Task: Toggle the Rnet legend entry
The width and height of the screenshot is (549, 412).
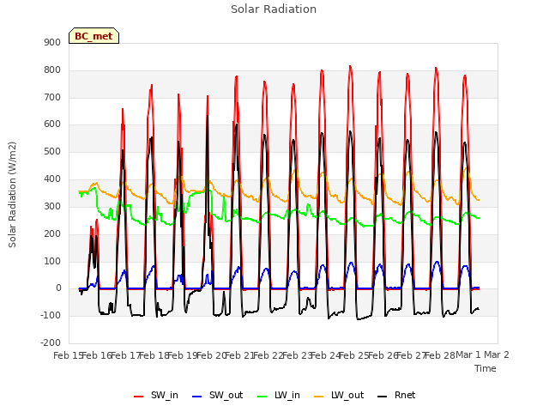Action: pyautogui.click(x=396, y=395)
